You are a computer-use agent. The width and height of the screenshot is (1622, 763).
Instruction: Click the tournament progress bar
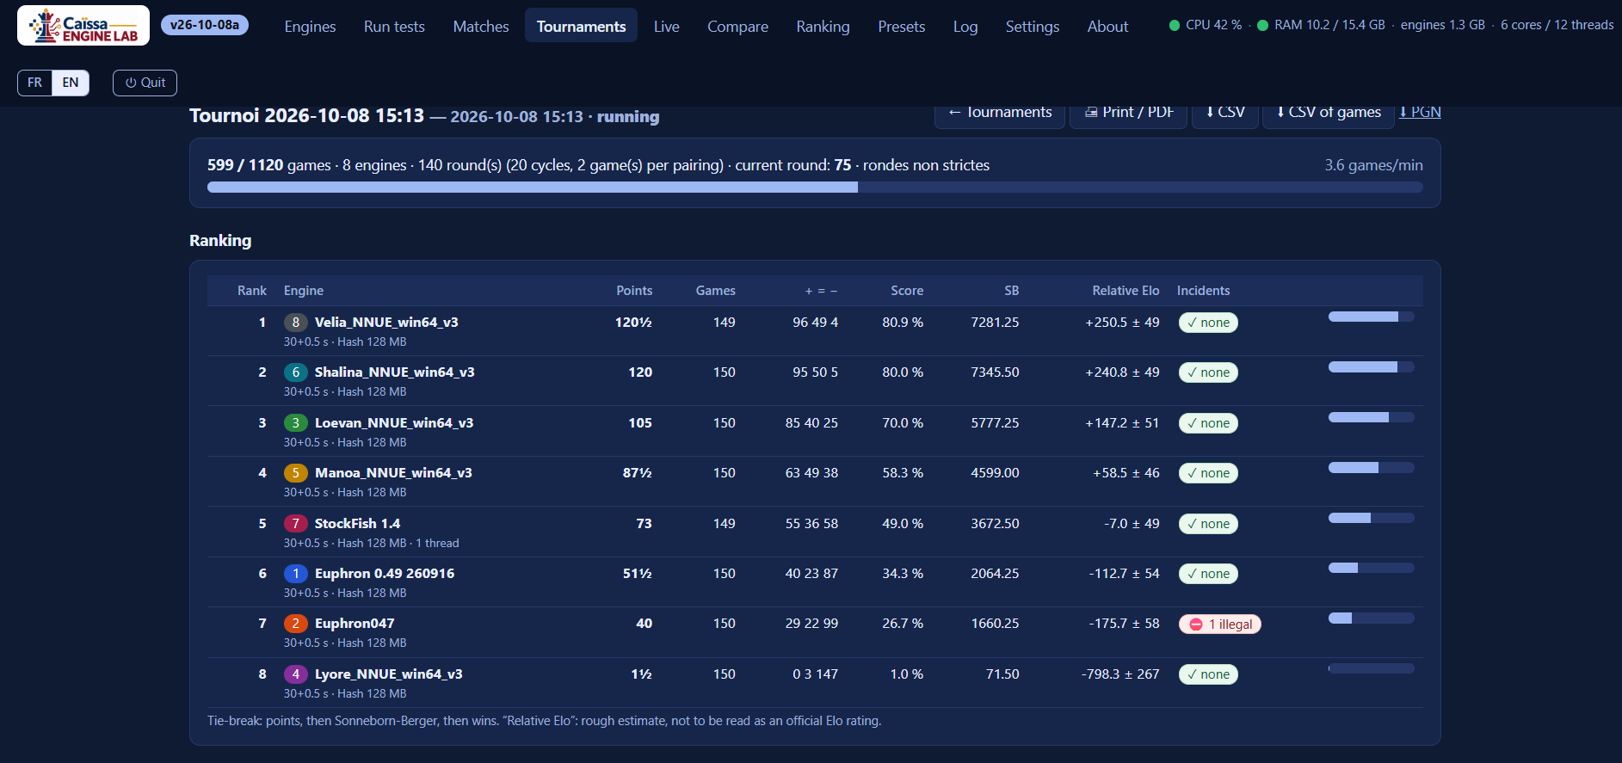[x=815, y=188]
